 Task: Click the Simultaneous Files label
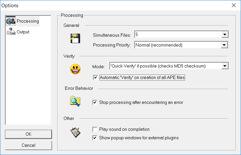(112, 35)
